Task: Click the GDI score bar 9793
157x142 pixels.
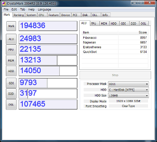Action: point(48,83)
